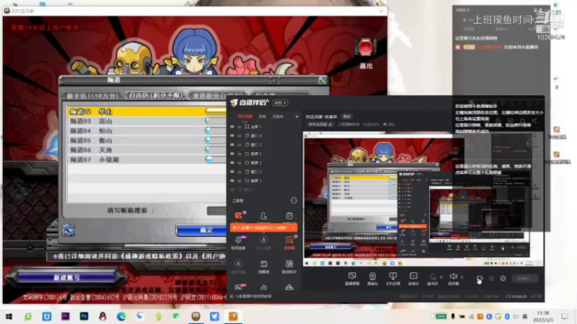Mute the microphone in the streaming app

tap(433, 278)
